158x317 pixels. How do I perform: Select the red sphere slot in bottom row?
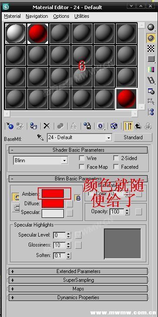126,99
